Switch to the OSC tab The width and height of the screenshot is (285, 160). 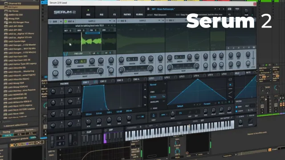(88, 12)
